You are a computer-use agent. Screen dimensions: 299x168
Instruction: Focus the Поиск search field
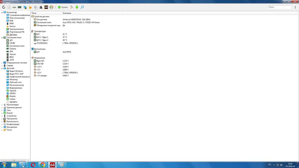click(x=280, y=7)
